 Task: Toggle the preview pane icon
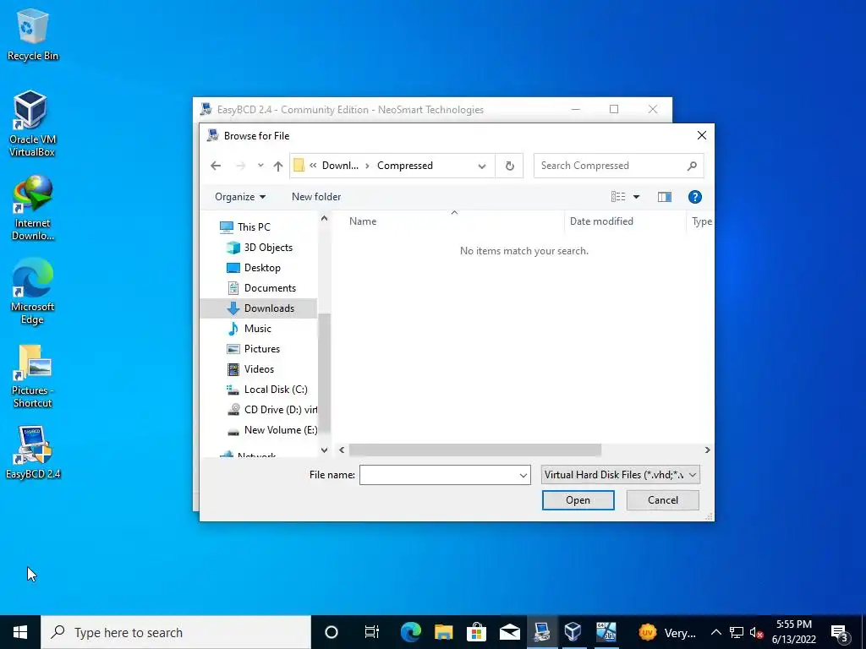665,197
